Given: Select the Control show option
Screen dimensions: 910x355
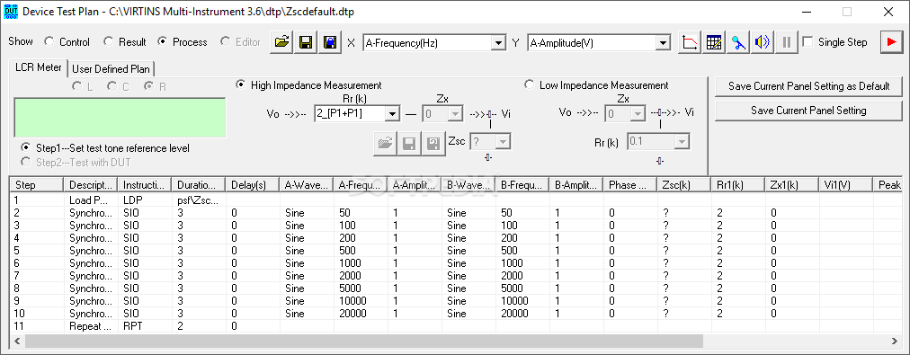Looking at the screenshot, I should [67, 42].
